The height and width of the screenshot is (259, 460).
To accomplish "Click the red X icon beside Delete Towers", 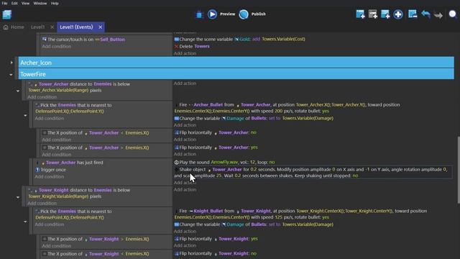I will point(176,46).
